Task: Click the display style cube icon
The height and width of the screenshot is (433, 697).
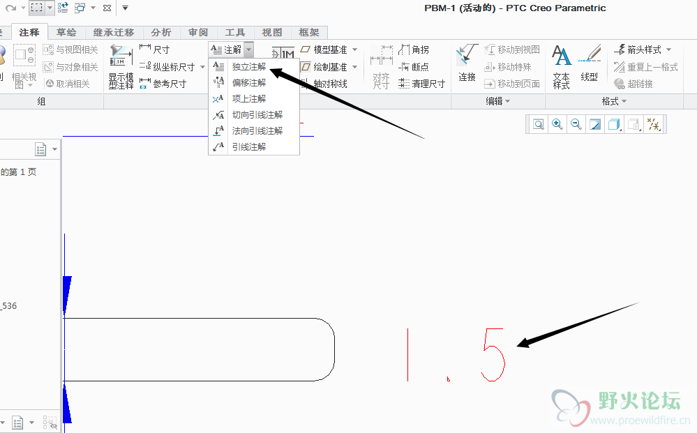Action: [x=614, y=124]
